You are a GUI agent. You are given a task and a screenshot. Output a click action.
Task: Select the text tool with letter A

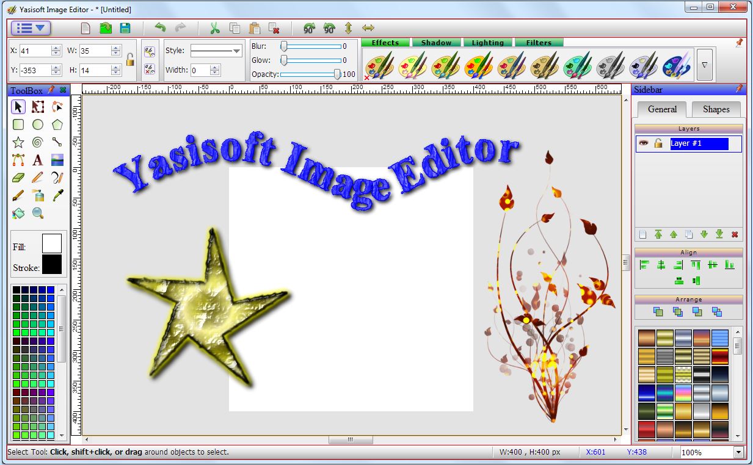38,160
